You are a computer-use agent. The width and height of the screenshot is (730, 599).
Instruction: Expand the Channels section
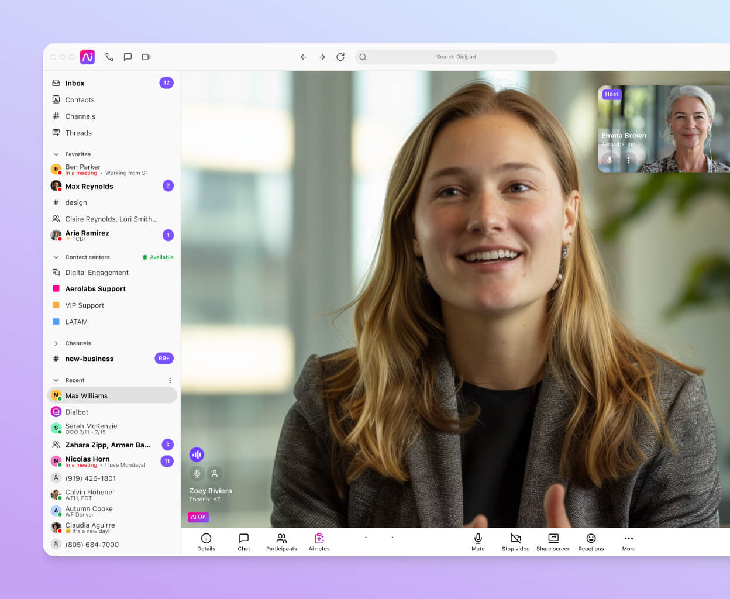(x=56, y=343)
